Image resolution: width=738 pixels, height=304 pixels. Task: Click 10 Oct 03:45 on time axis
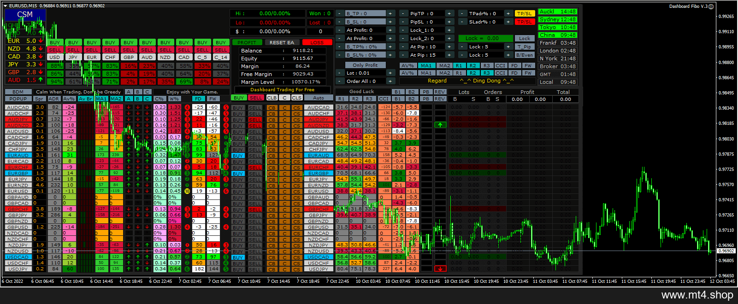[368, 281]
